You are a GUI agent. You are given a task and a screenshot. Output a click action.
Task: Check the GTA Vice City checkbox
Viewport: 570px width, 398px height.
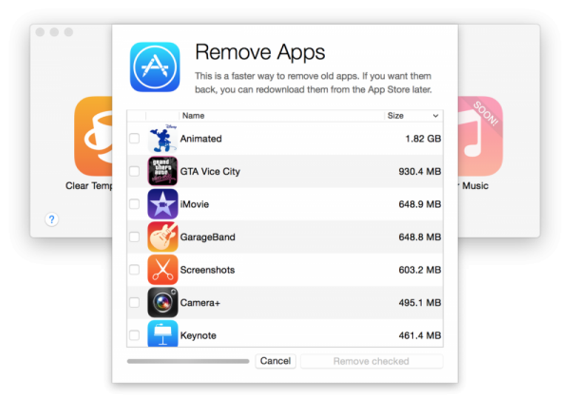[135, 171]
